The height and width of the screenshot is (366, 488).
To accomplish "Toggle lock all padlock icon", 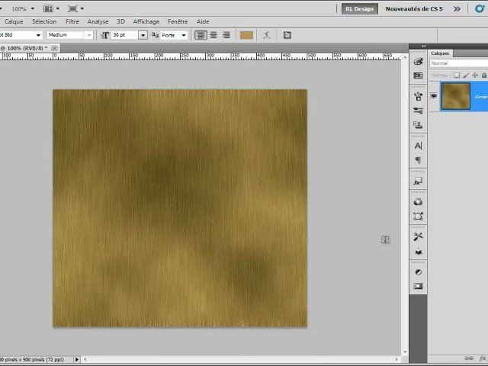I will (484, 75).
